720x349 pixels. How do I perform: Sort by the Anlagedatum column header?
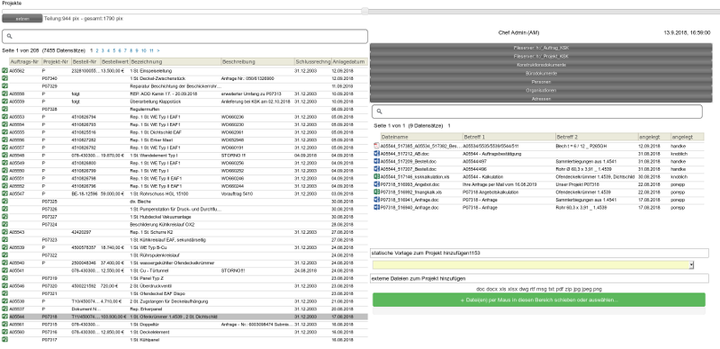point(349,61)
